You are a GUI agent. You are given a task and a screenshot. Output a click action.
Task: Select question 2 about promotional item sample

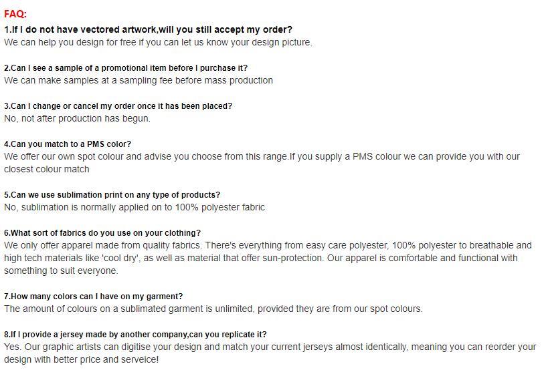[x=126, y=68]
